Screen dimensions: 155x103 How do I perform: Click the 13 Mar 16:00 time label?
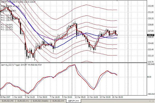tap(92, 97)
